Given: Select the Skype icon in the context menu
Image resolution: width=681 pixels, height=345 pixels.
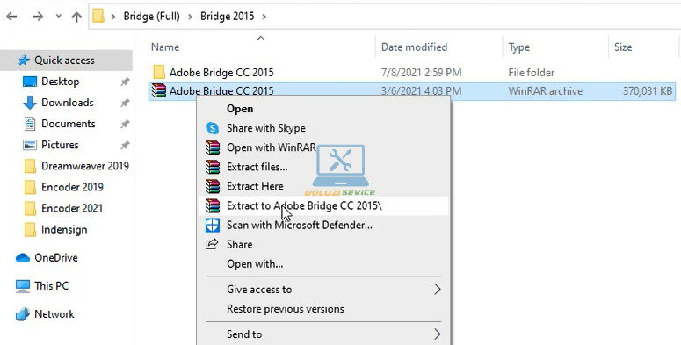Looking at the screenshot, I should 213,128.
